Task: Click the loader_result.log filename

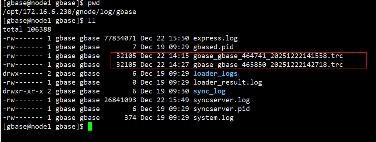Action: pyautogui.click(x=227, y=82)
